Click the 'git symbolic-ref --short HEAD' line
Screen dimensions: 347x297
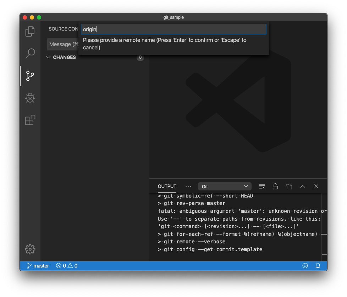click(x=205, y=196)
